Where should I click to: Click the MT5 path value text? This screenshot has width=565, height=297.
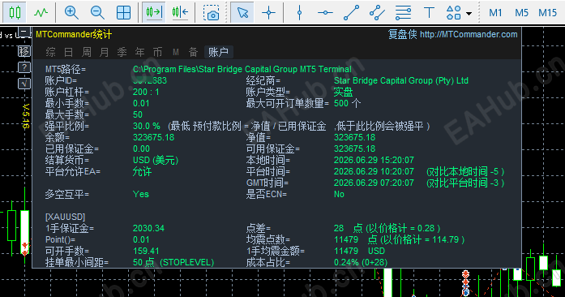[x=242, y=69]
